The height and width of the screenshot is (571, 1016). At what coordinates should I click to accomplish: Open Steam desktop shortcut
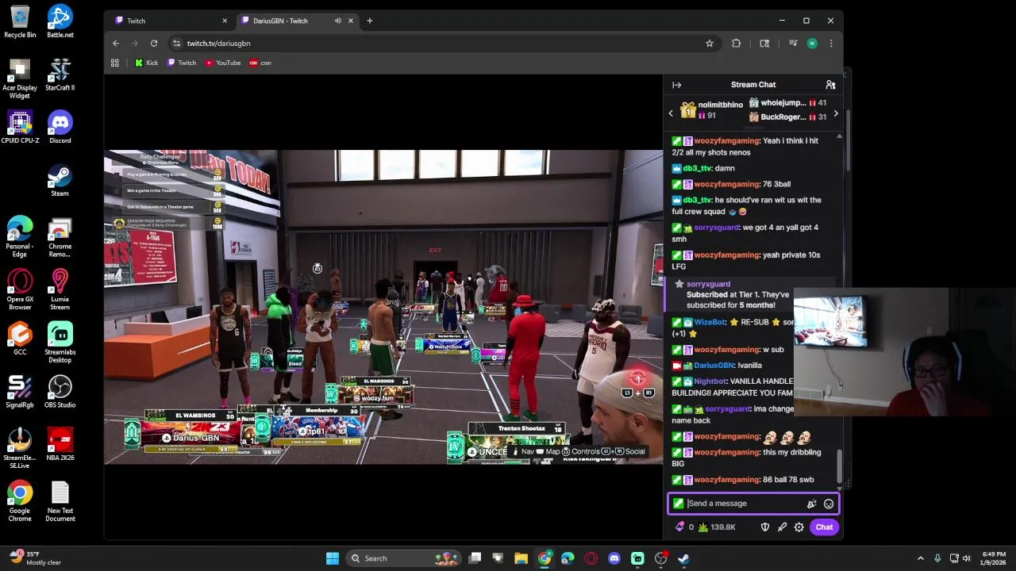coord(60,180)
